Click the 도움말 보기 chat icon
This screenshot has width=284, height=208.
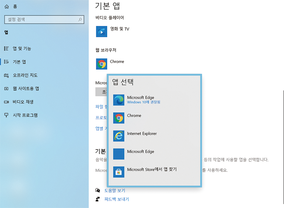(98, 190)
